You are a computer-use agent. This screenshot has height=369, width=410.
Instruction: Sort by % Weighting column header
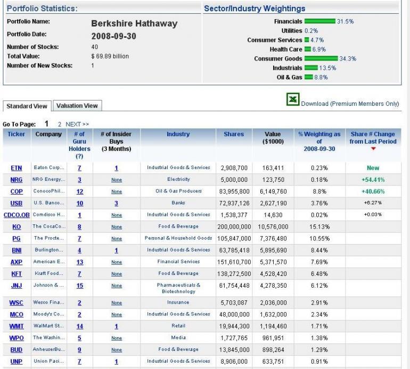click(x=319, y=141)
